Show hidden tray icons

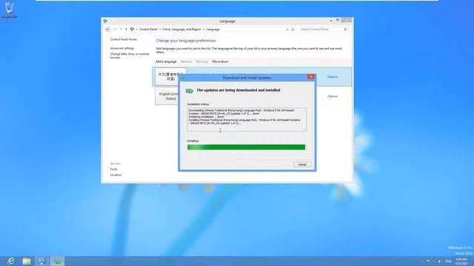tap(422, 261)
